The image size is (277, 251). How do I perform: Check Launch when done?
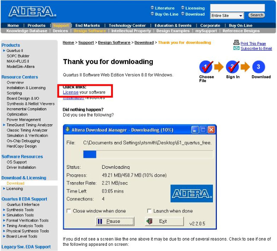pyautogui.click(x=149, y=211)
